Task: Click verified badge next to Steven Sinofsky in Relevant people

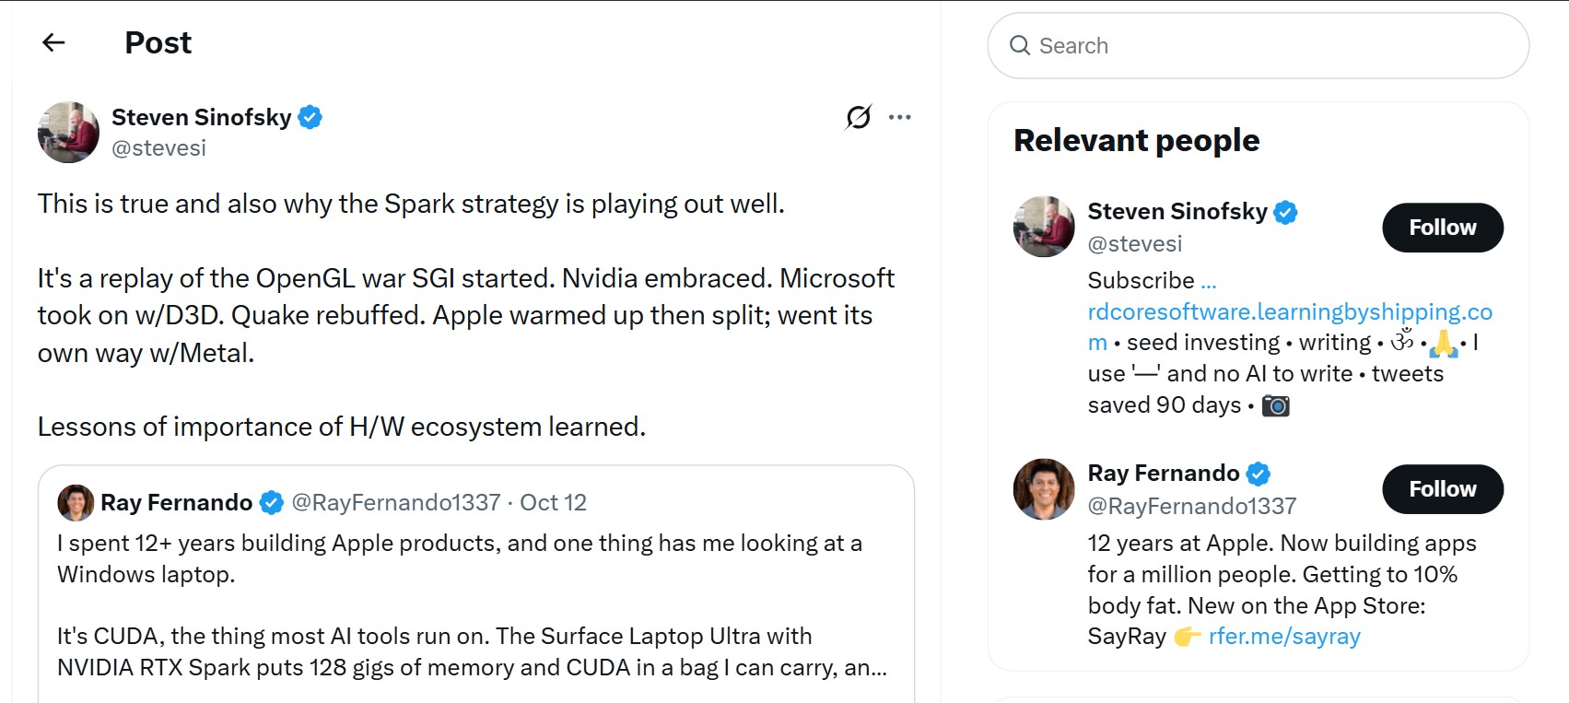Action: coord(1285,212)
